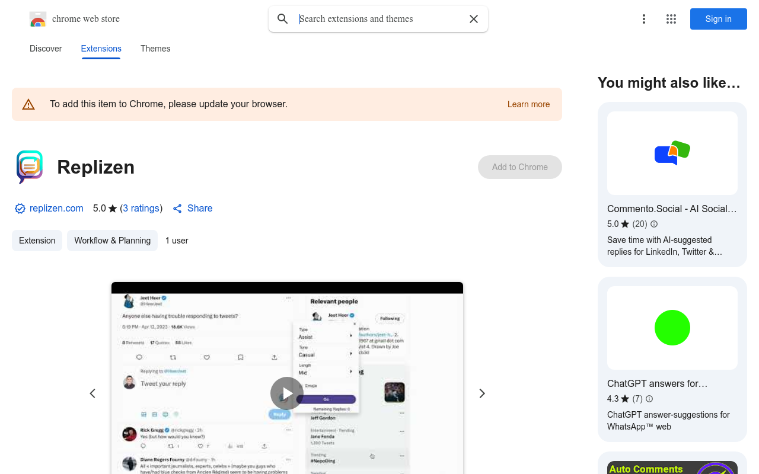Click the disabled Add to Chrome button

pyautogui.click(x=520, y=167)
